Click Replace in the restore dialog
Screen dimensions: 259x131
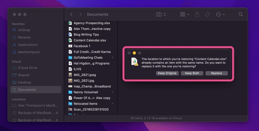click(x=217, y=73)
